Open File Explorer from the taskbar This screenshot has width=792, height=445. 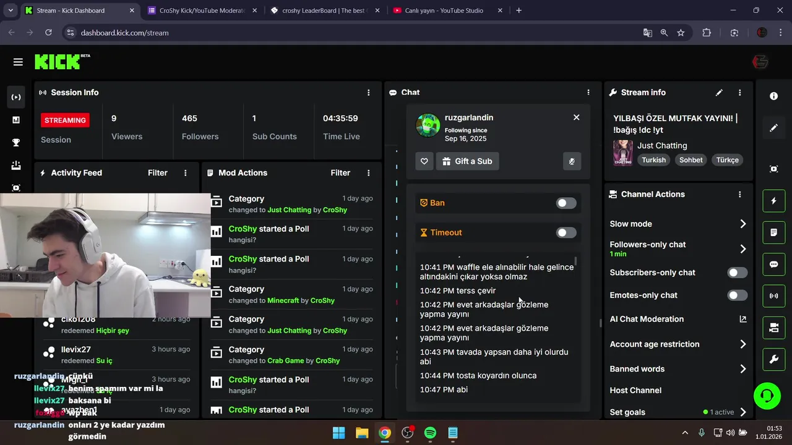click(x=362, y=433)
